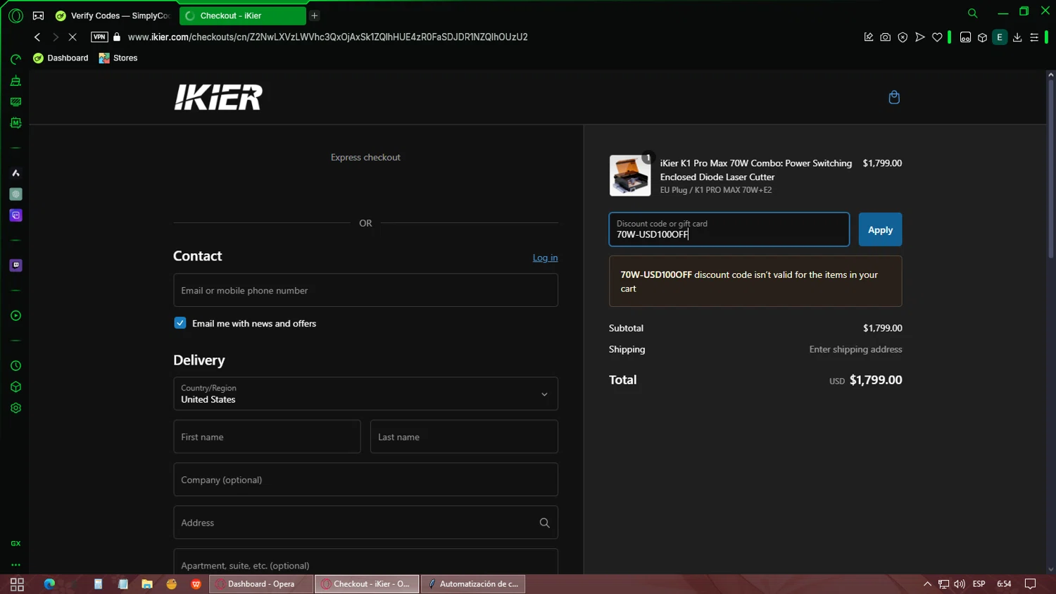Open the downloads panel
This screenshot has width=1056, height=594.
pos(1017,37)
